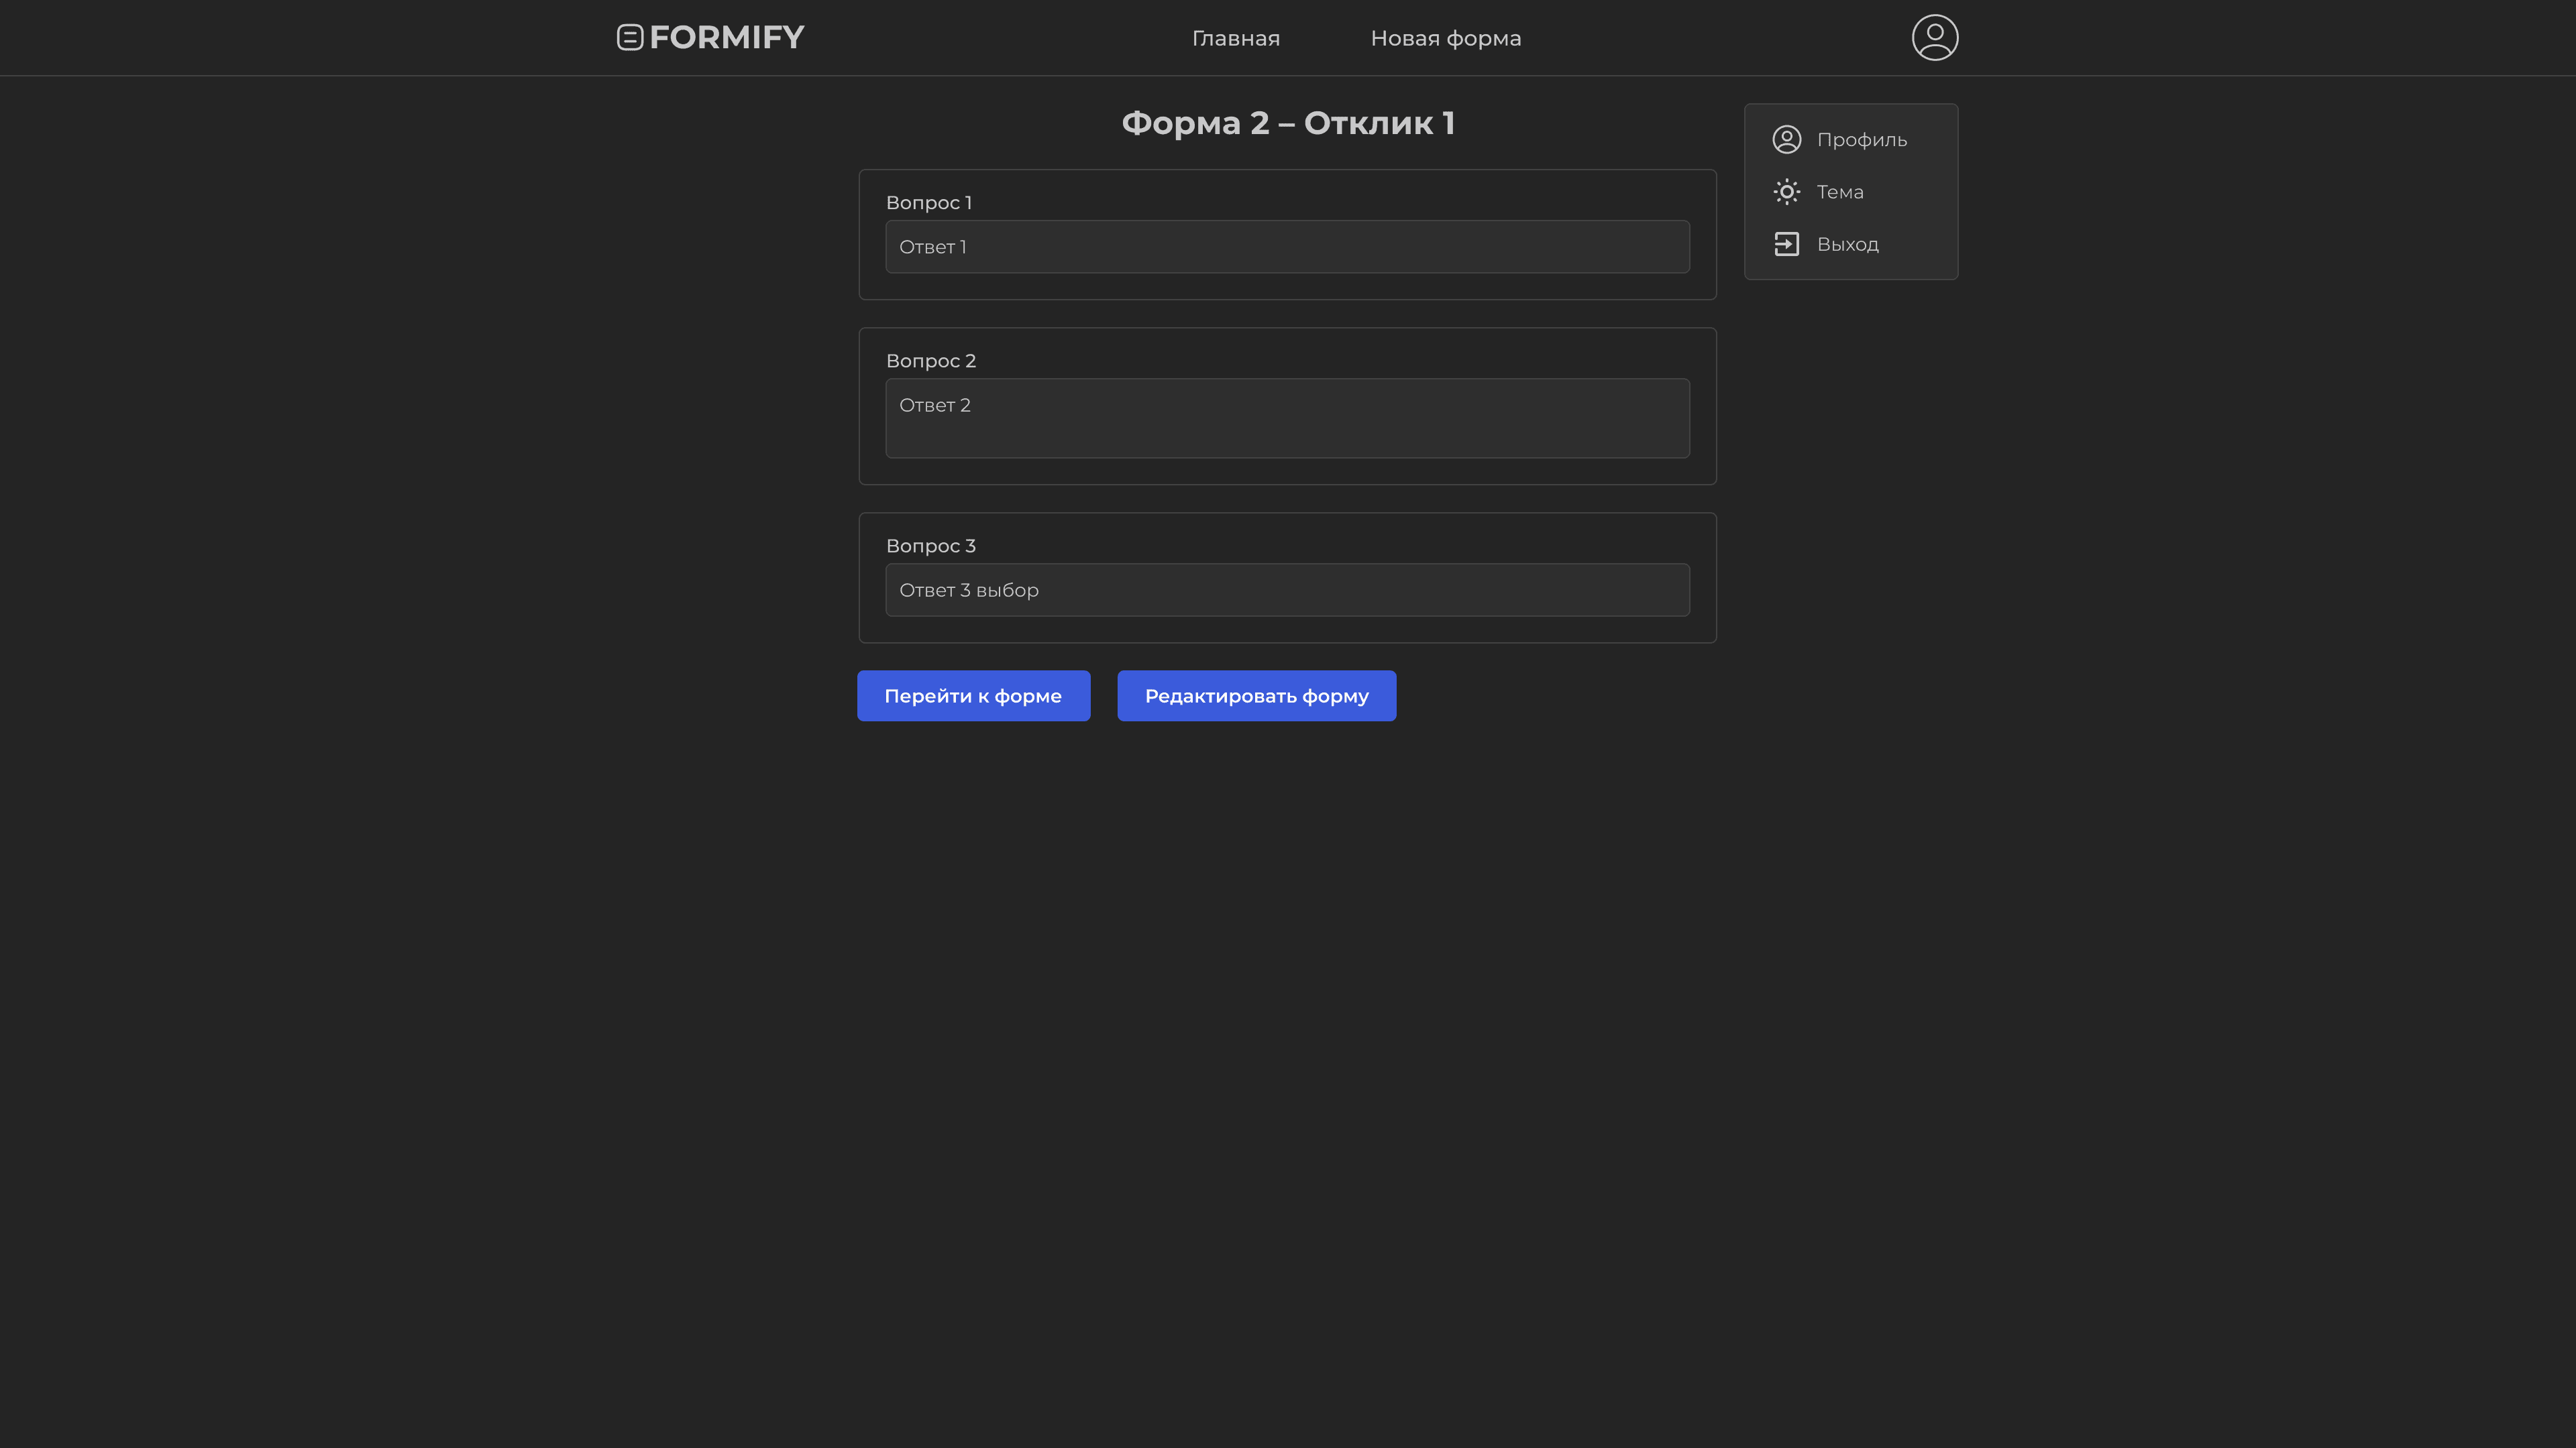Click the Вопрос 3 label
This screenshot has width=2576, height=1448.
click(x=930, y=546)
